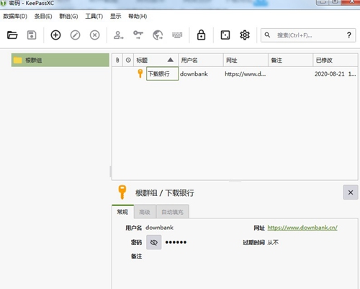Edit the selected entry with the pencil icon
360x289 pixels.
point(75,35)
